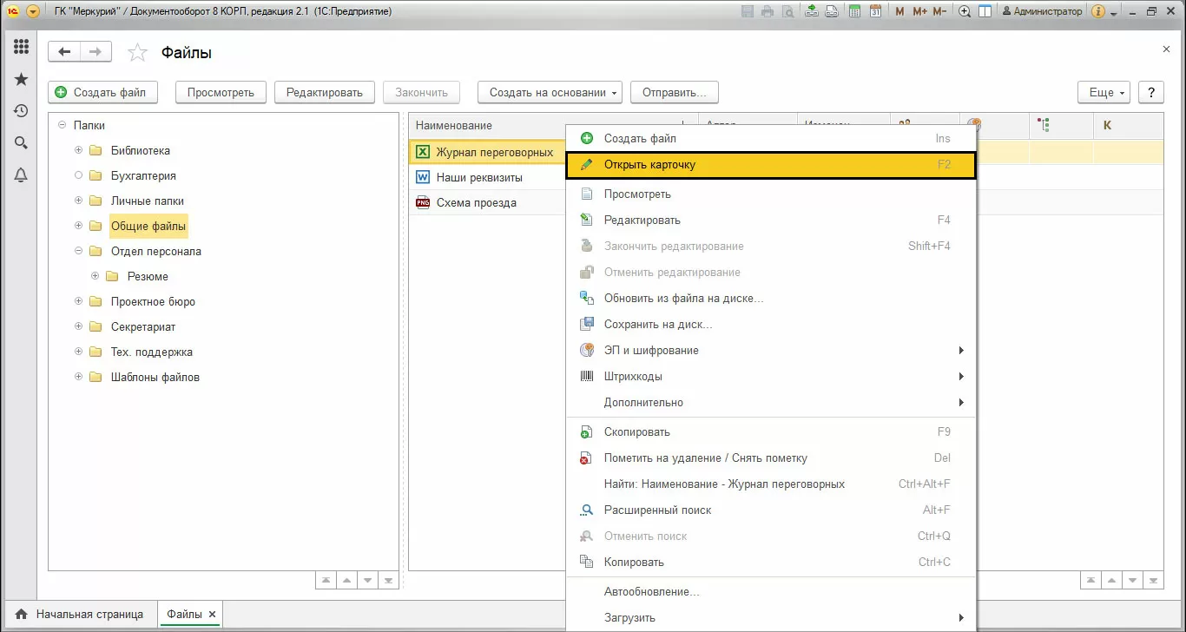Viewport: 1186px width, 632px height.
Task: Choose Сохранить на диск... menu item
Action: click(771, 324)
